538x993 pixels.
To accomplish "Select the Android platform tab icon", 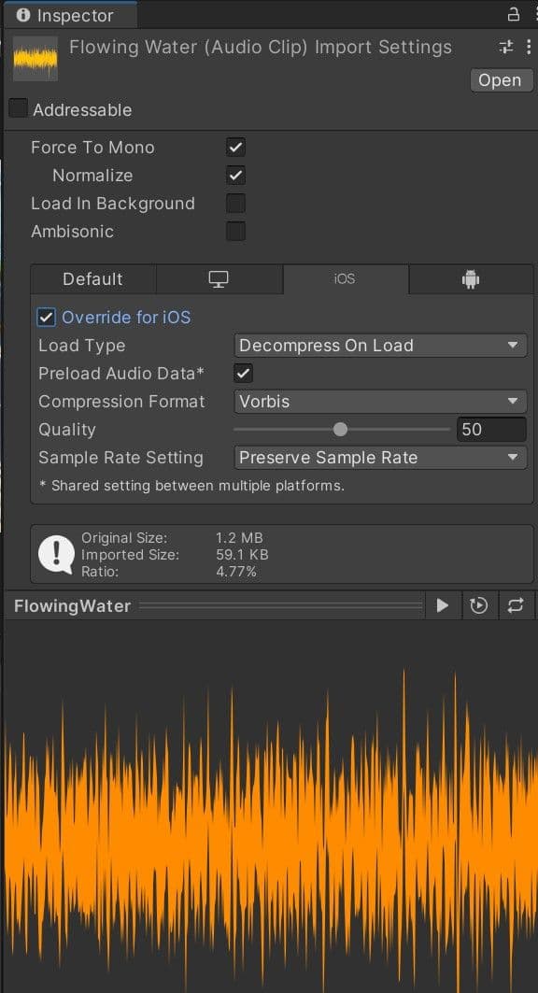I will (x=471, y=278).
